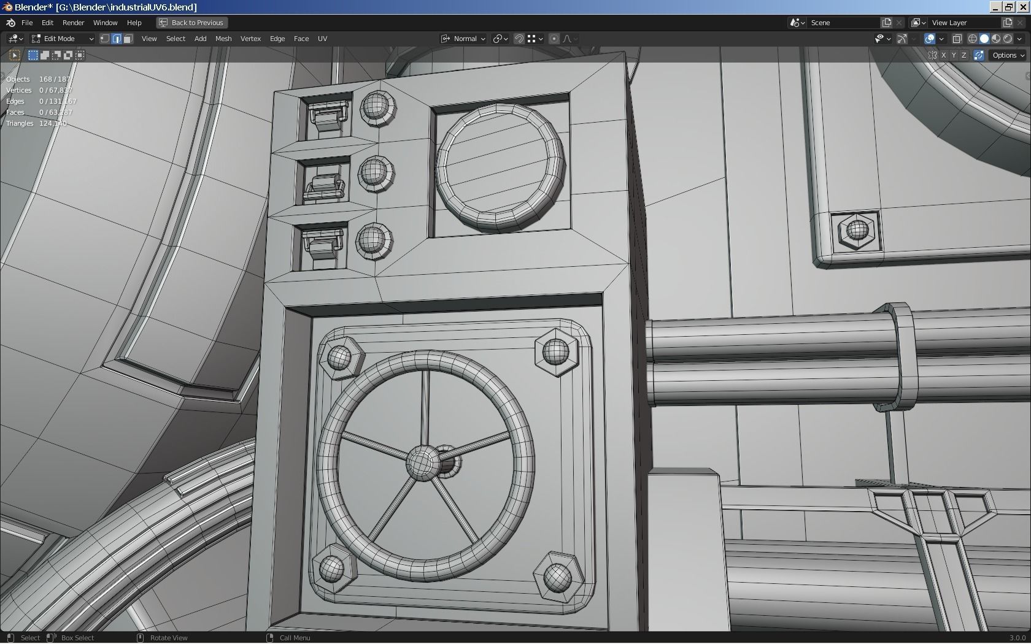Select the tweak select tool icon

(x=15, y=55)
